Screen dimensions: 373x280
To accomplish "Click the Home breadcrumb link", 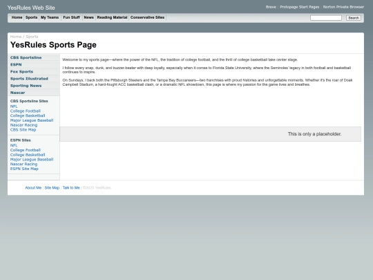I will point(16,37).
